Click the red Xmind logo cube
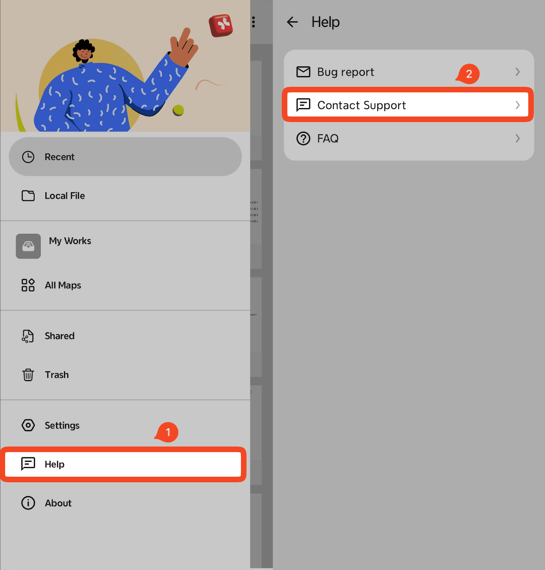The image size is (545, 570). click(221, 25)
